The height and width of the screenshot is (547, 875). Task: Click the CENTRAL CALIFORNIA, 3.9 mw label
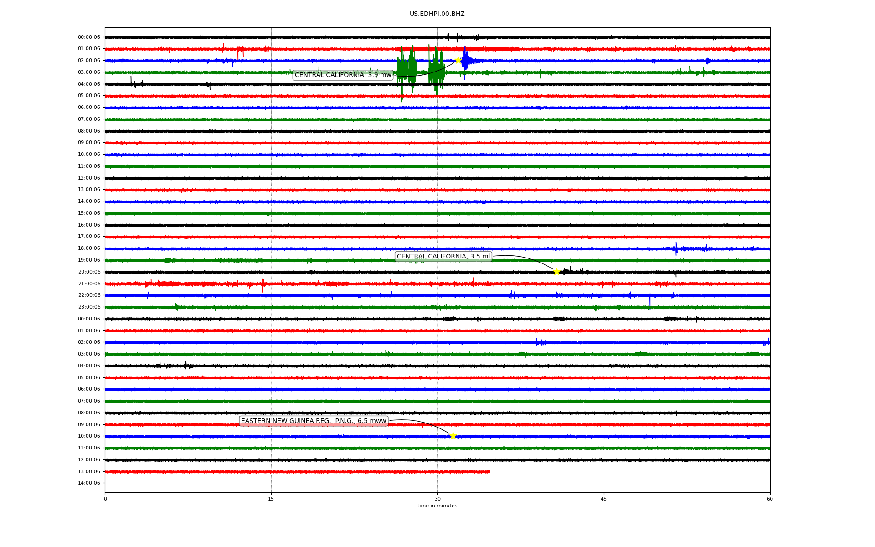(x=343, y=75)
